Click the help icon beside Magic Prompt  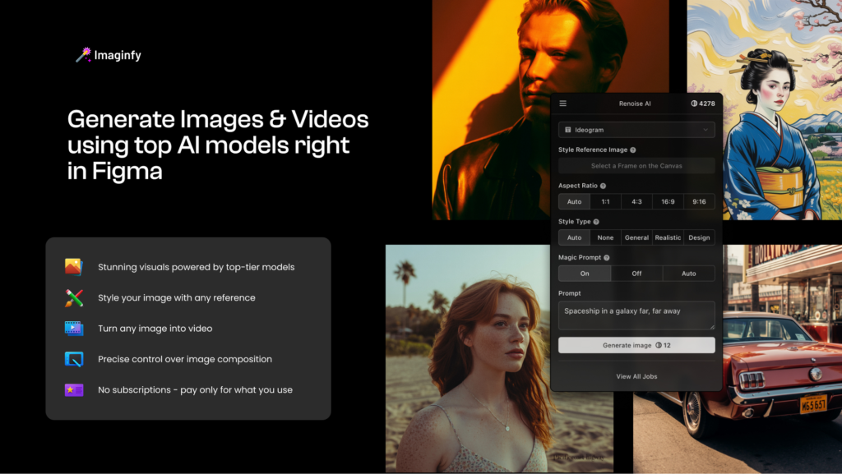tap(607, 258)
